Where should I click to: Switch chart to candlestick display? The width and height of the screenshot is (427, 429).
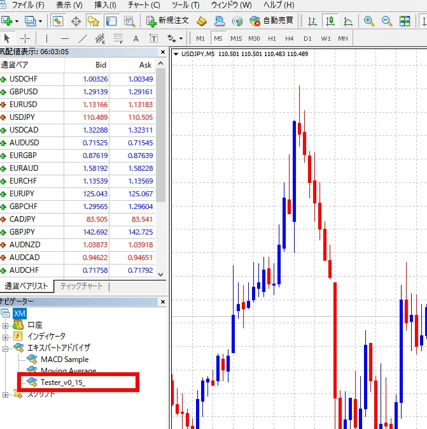[x=330, y=20]
